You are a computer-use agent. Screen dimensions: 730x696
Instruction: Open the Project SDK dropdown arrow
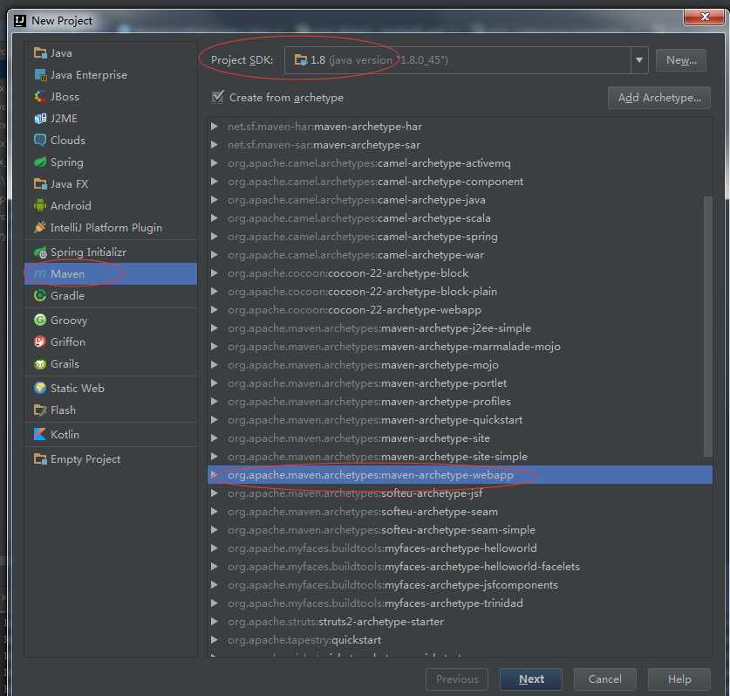(638, 60)
